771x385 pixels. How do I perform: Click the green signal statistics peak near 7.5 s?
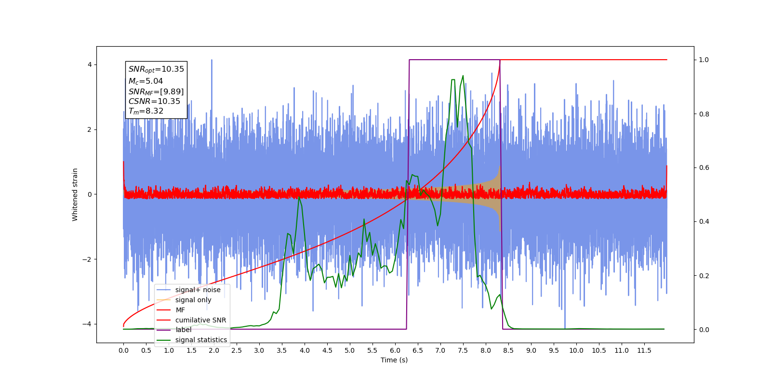coord(463,76)
